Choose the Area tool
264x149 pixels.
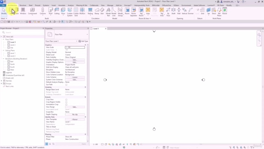(x=148, y=11)
